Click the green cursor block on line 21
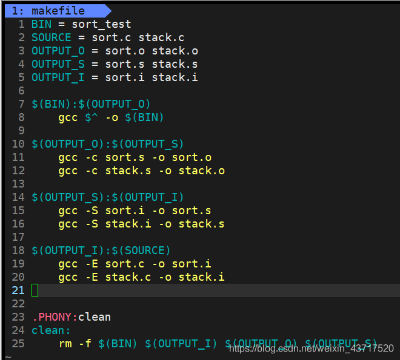400x360 pixels. coord(35,290)
